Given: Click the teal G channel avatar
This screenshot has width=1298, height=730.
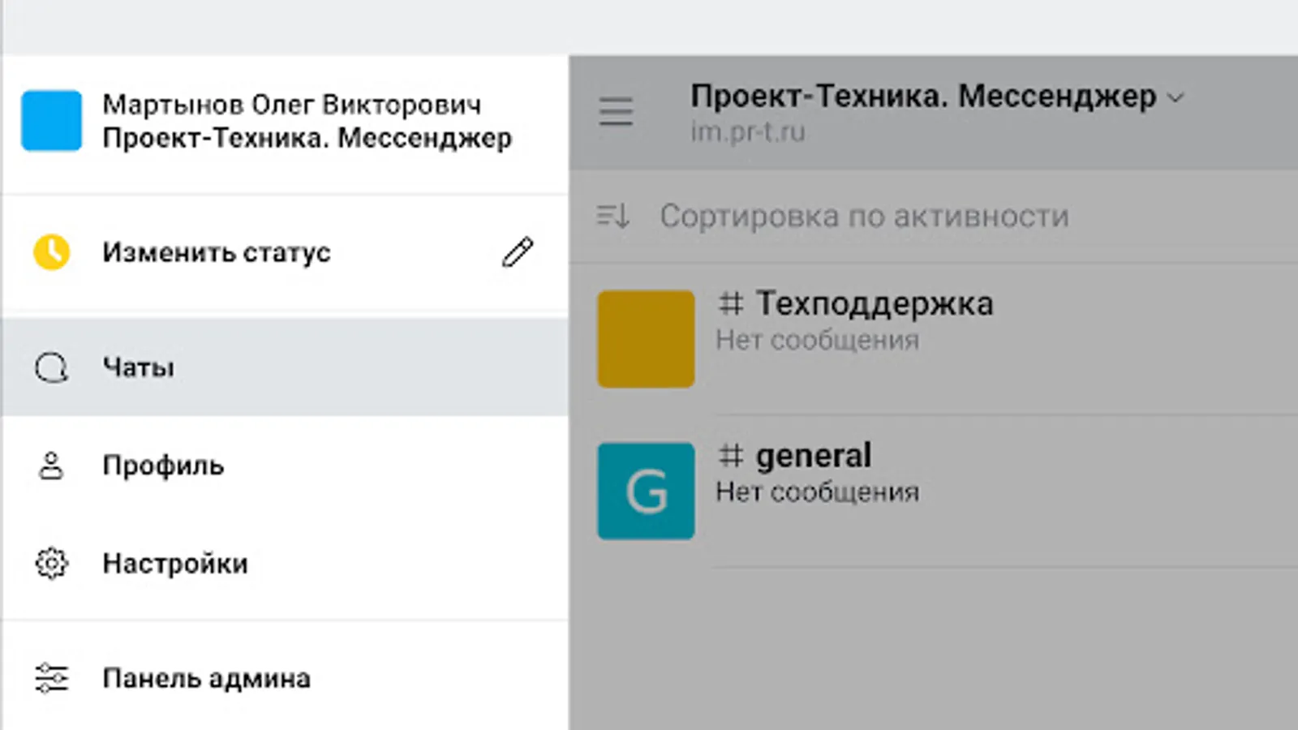Looking at the screenshot, I should (646, 491).
